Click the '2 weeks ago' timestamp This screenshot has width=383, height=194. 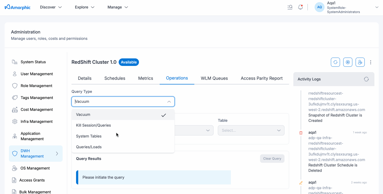[x=359, y=182]
